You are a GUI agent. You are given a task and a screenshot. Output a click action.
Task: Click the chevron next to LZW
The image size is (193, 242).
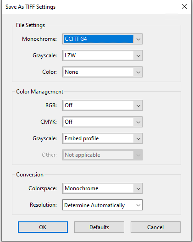(x=138, y=55)
